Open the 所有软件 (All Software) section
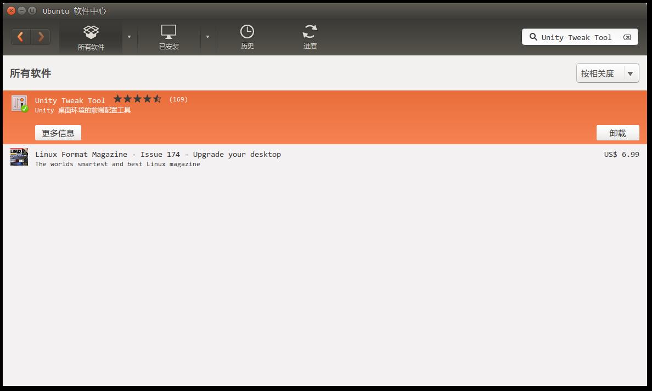 (91, 37)
